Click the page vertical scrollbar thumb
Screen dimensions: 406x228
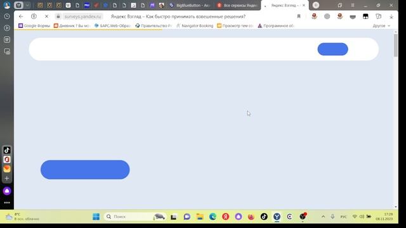click(x=395, y=45)
